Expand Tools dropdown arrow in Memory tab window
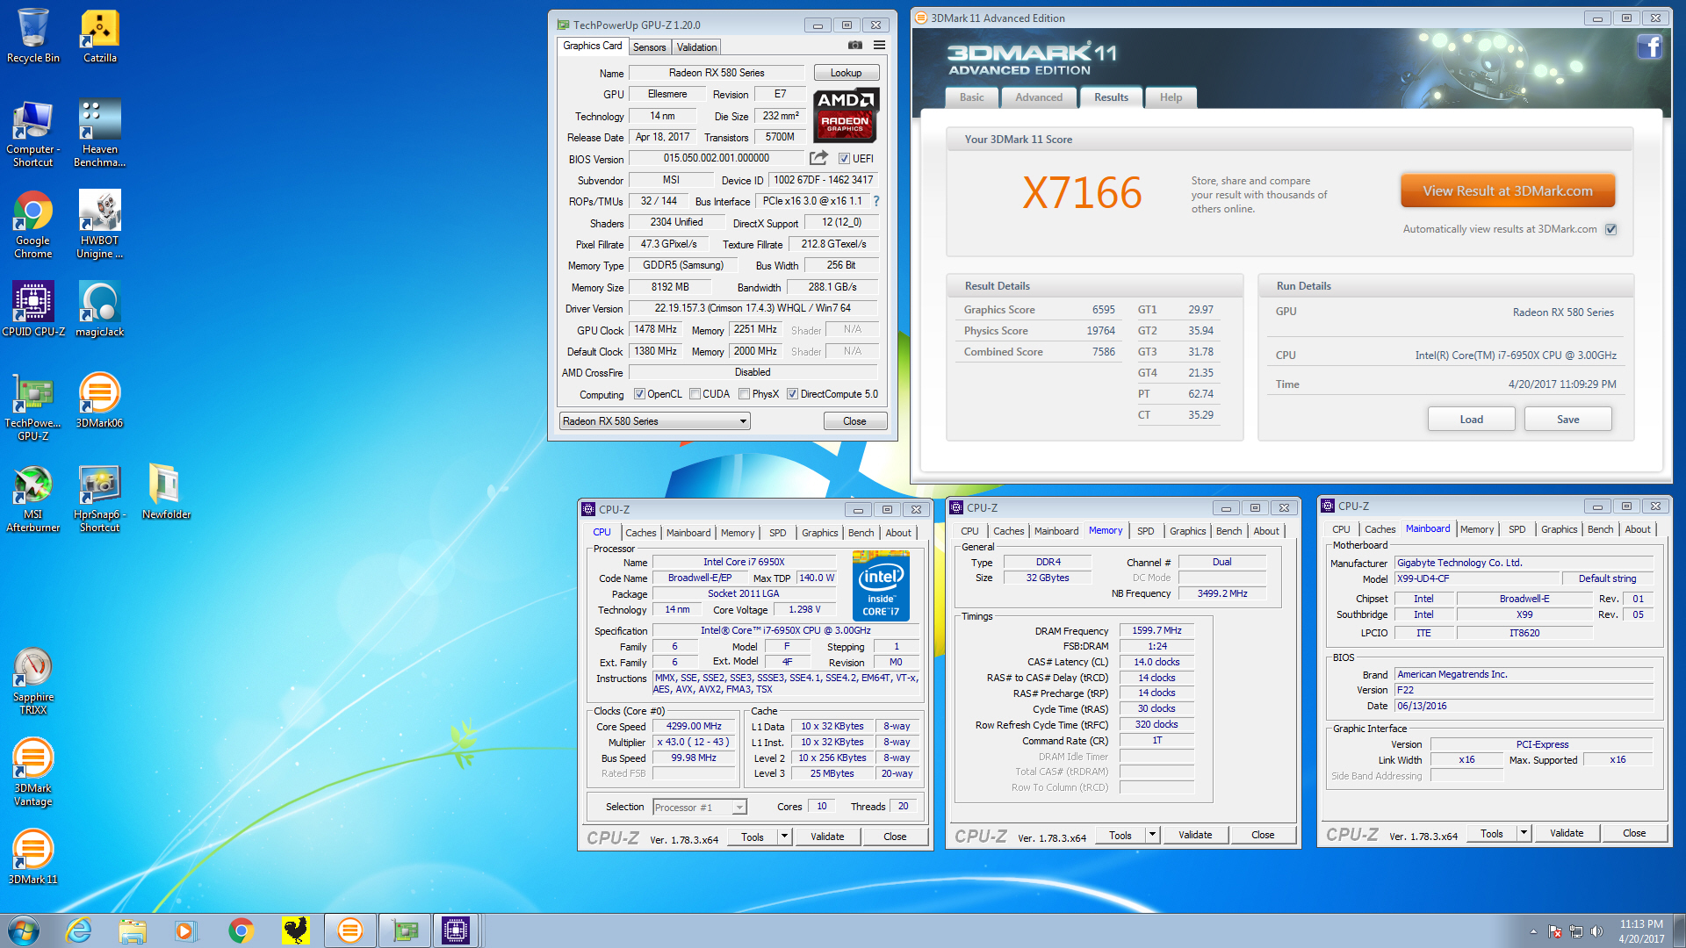This screenshot has height=948, width=1686. pyautogui.click(x=1152, y=835)
